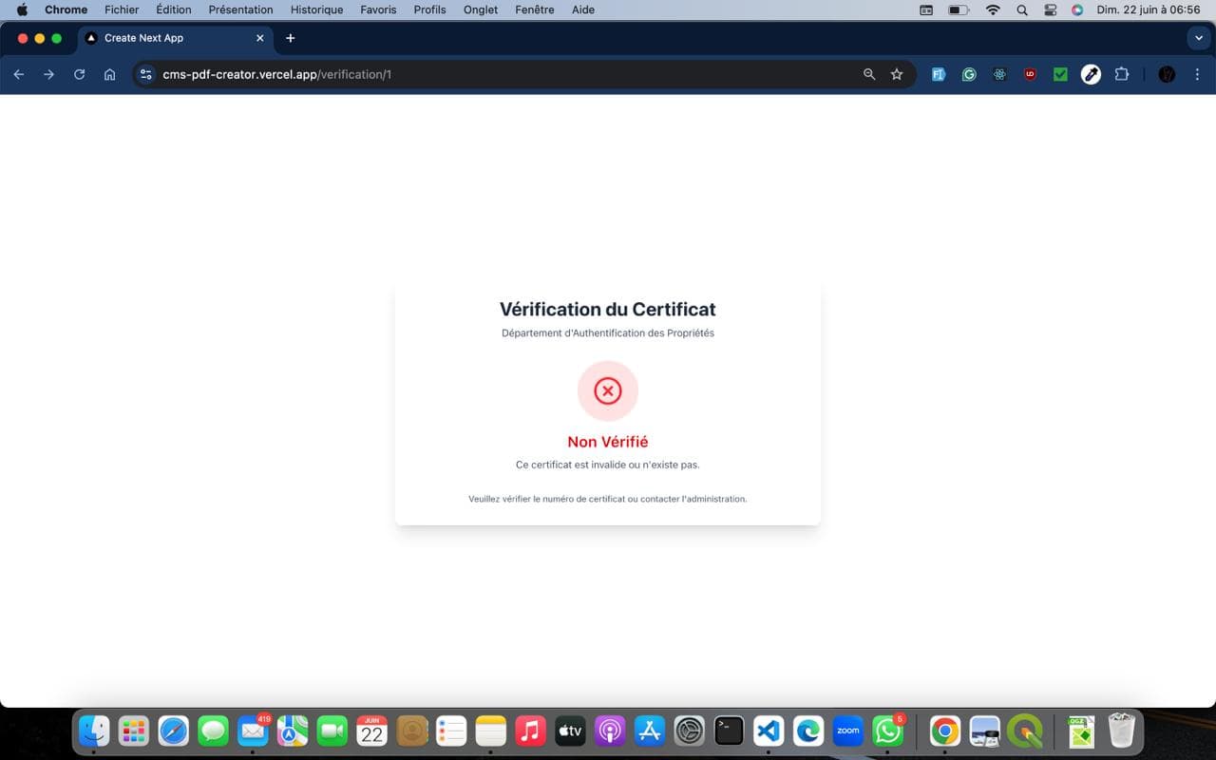
Task: Launch QGIS from the Dock
Action: coord(1024,731)
